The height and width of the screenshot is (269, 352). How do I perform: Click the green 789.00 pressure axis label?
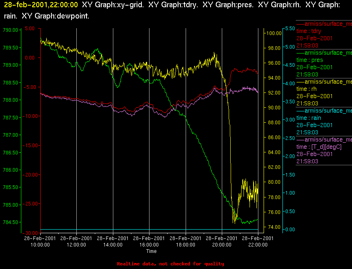click(x=10, y=65)
